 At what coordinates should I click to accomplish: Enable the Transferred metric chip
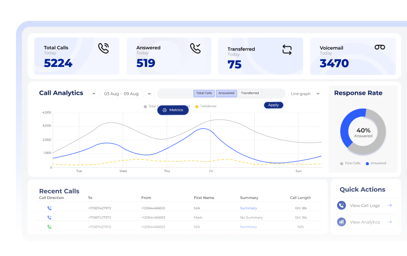click(x=250, y=93)
